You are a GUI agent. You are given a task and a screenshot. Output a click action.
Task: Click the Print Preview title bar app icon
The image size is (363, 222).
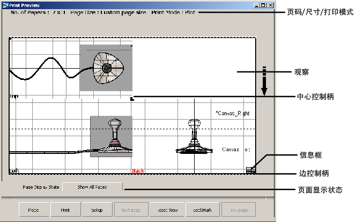[x=5, y=5]
